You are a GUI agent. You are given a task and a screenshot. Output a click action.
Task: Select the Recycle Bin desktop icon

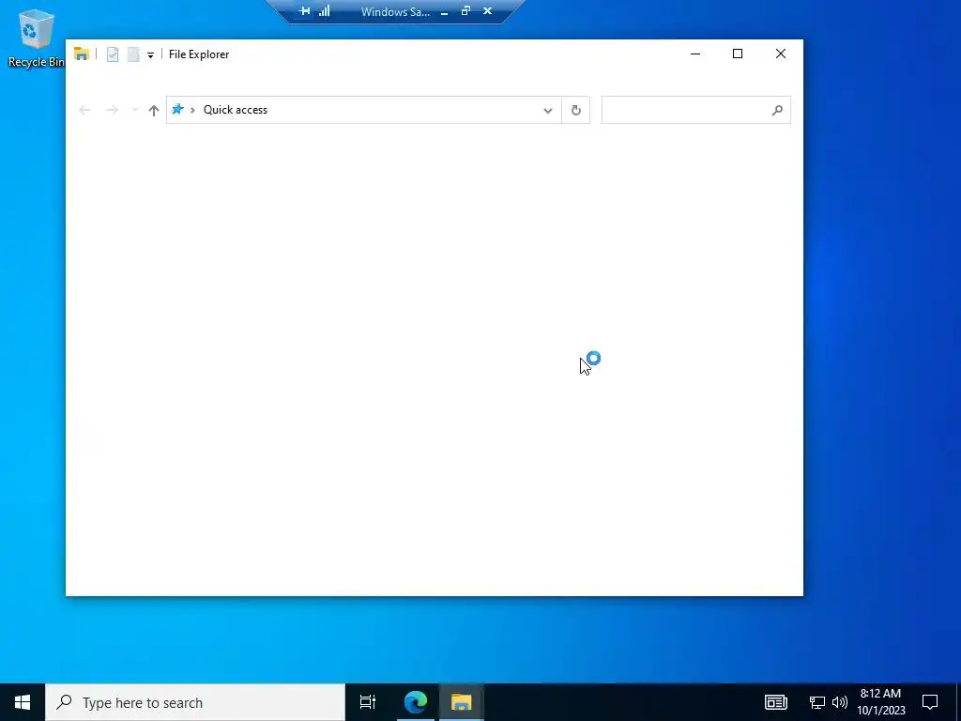pyautogui.click(x=36, y=38)
